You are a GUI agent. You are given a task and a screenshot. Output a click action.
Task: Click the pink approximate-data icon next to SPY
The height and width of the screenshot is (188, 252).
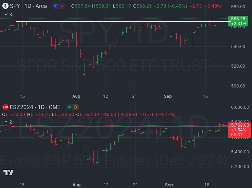[62, 6]
